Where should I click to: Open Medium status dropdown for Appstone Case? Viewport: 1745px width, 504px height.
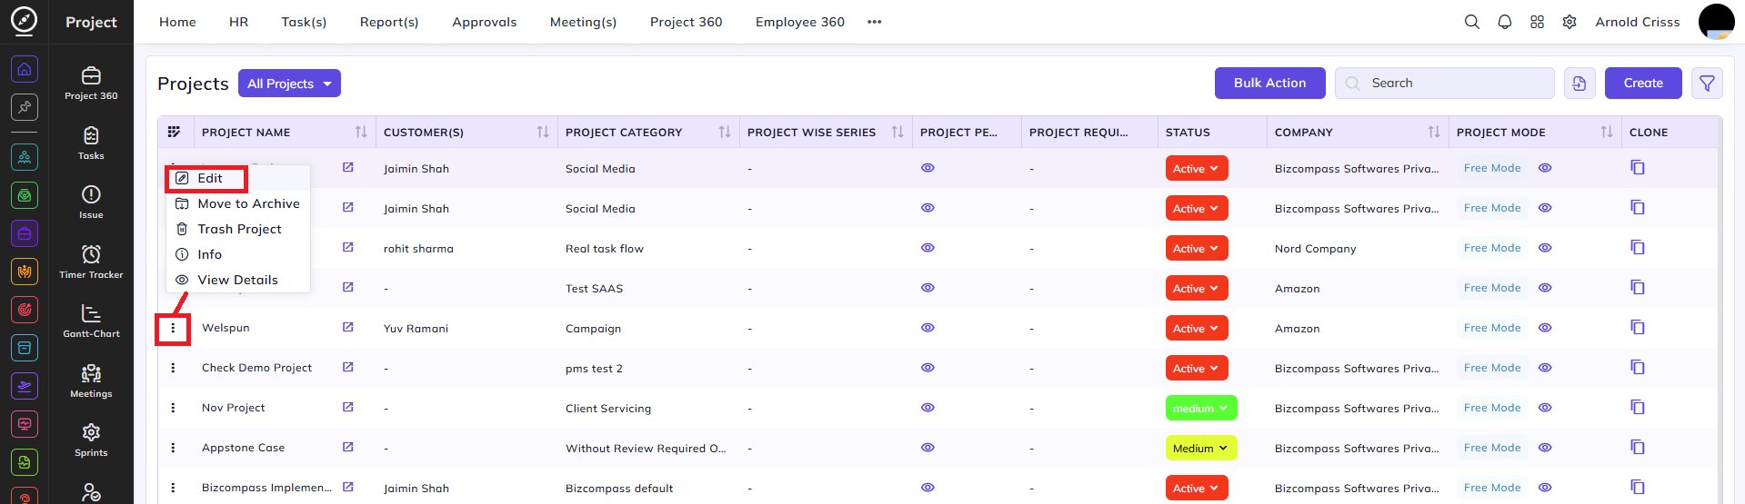pos(1201,448)
